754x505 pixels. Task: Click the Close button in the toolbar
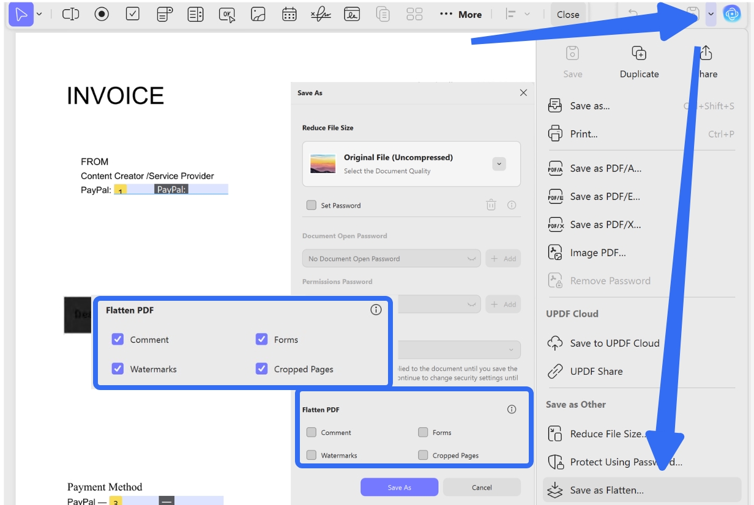point(568,15)
